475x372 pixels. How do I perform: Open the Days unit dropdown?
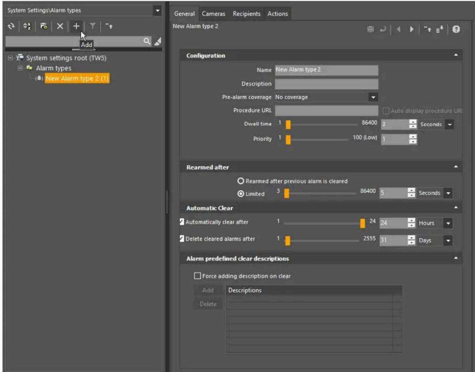[448, 240]
